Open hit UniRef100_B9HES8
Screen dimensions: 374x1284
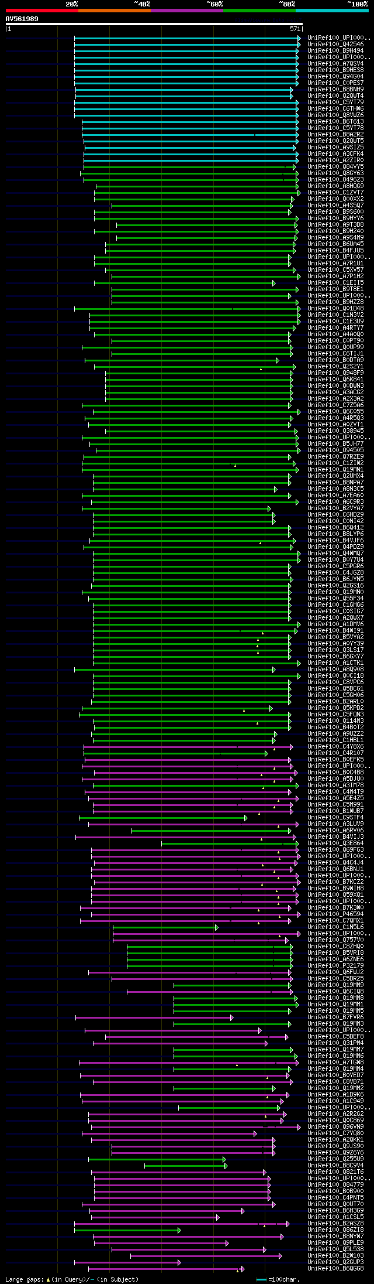(x=335, y=70)
